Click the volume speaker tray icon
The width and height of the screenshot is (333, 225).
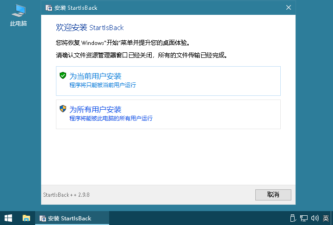tap(315, 218)
